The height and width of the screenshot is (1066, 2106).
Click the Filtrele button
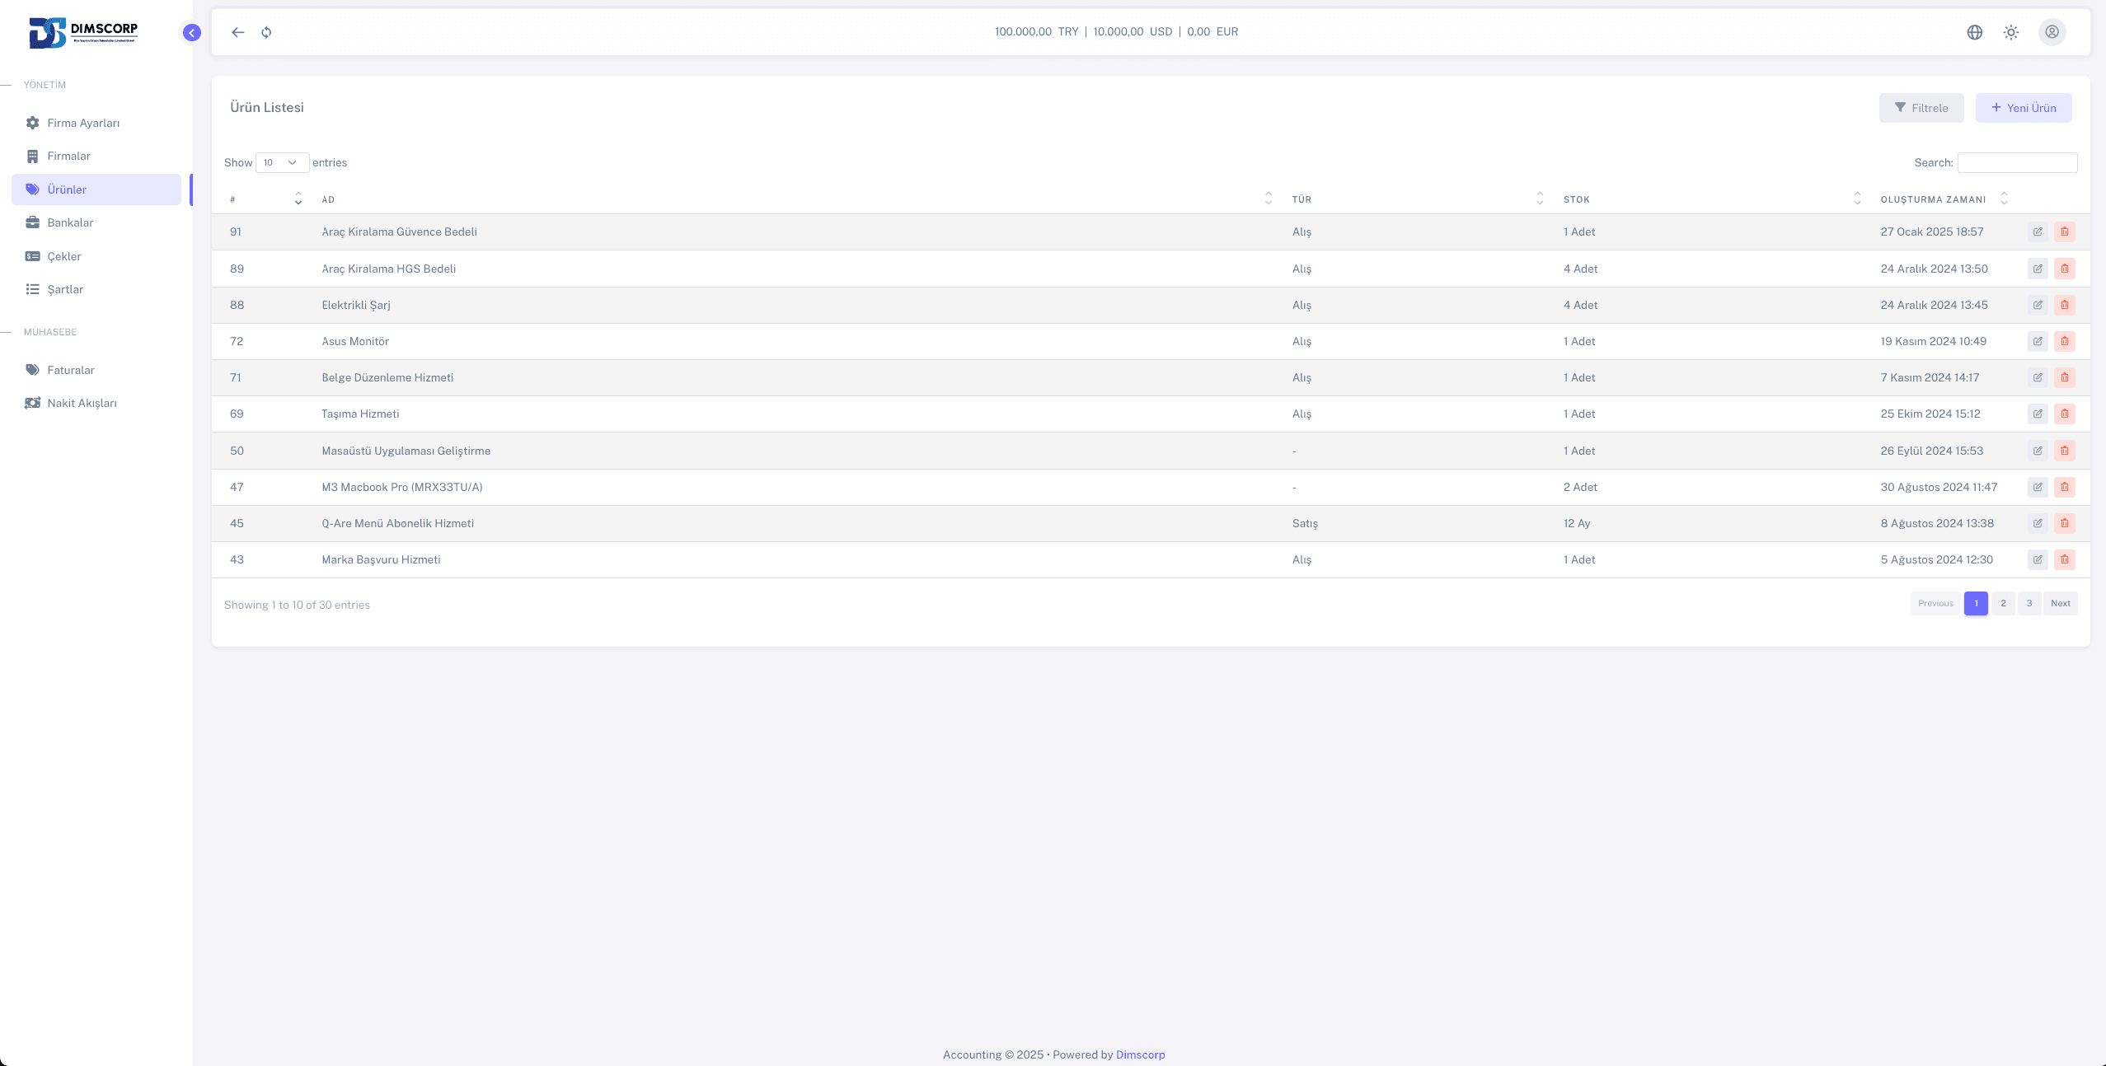1921,108
